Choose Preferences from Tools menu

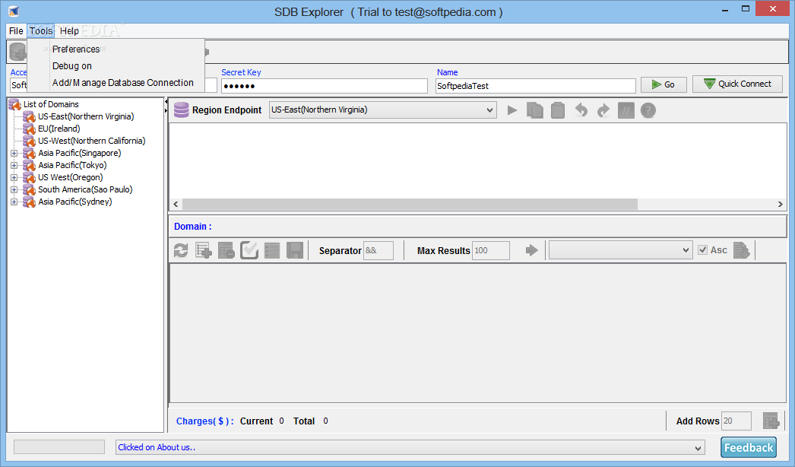point(116,49)
